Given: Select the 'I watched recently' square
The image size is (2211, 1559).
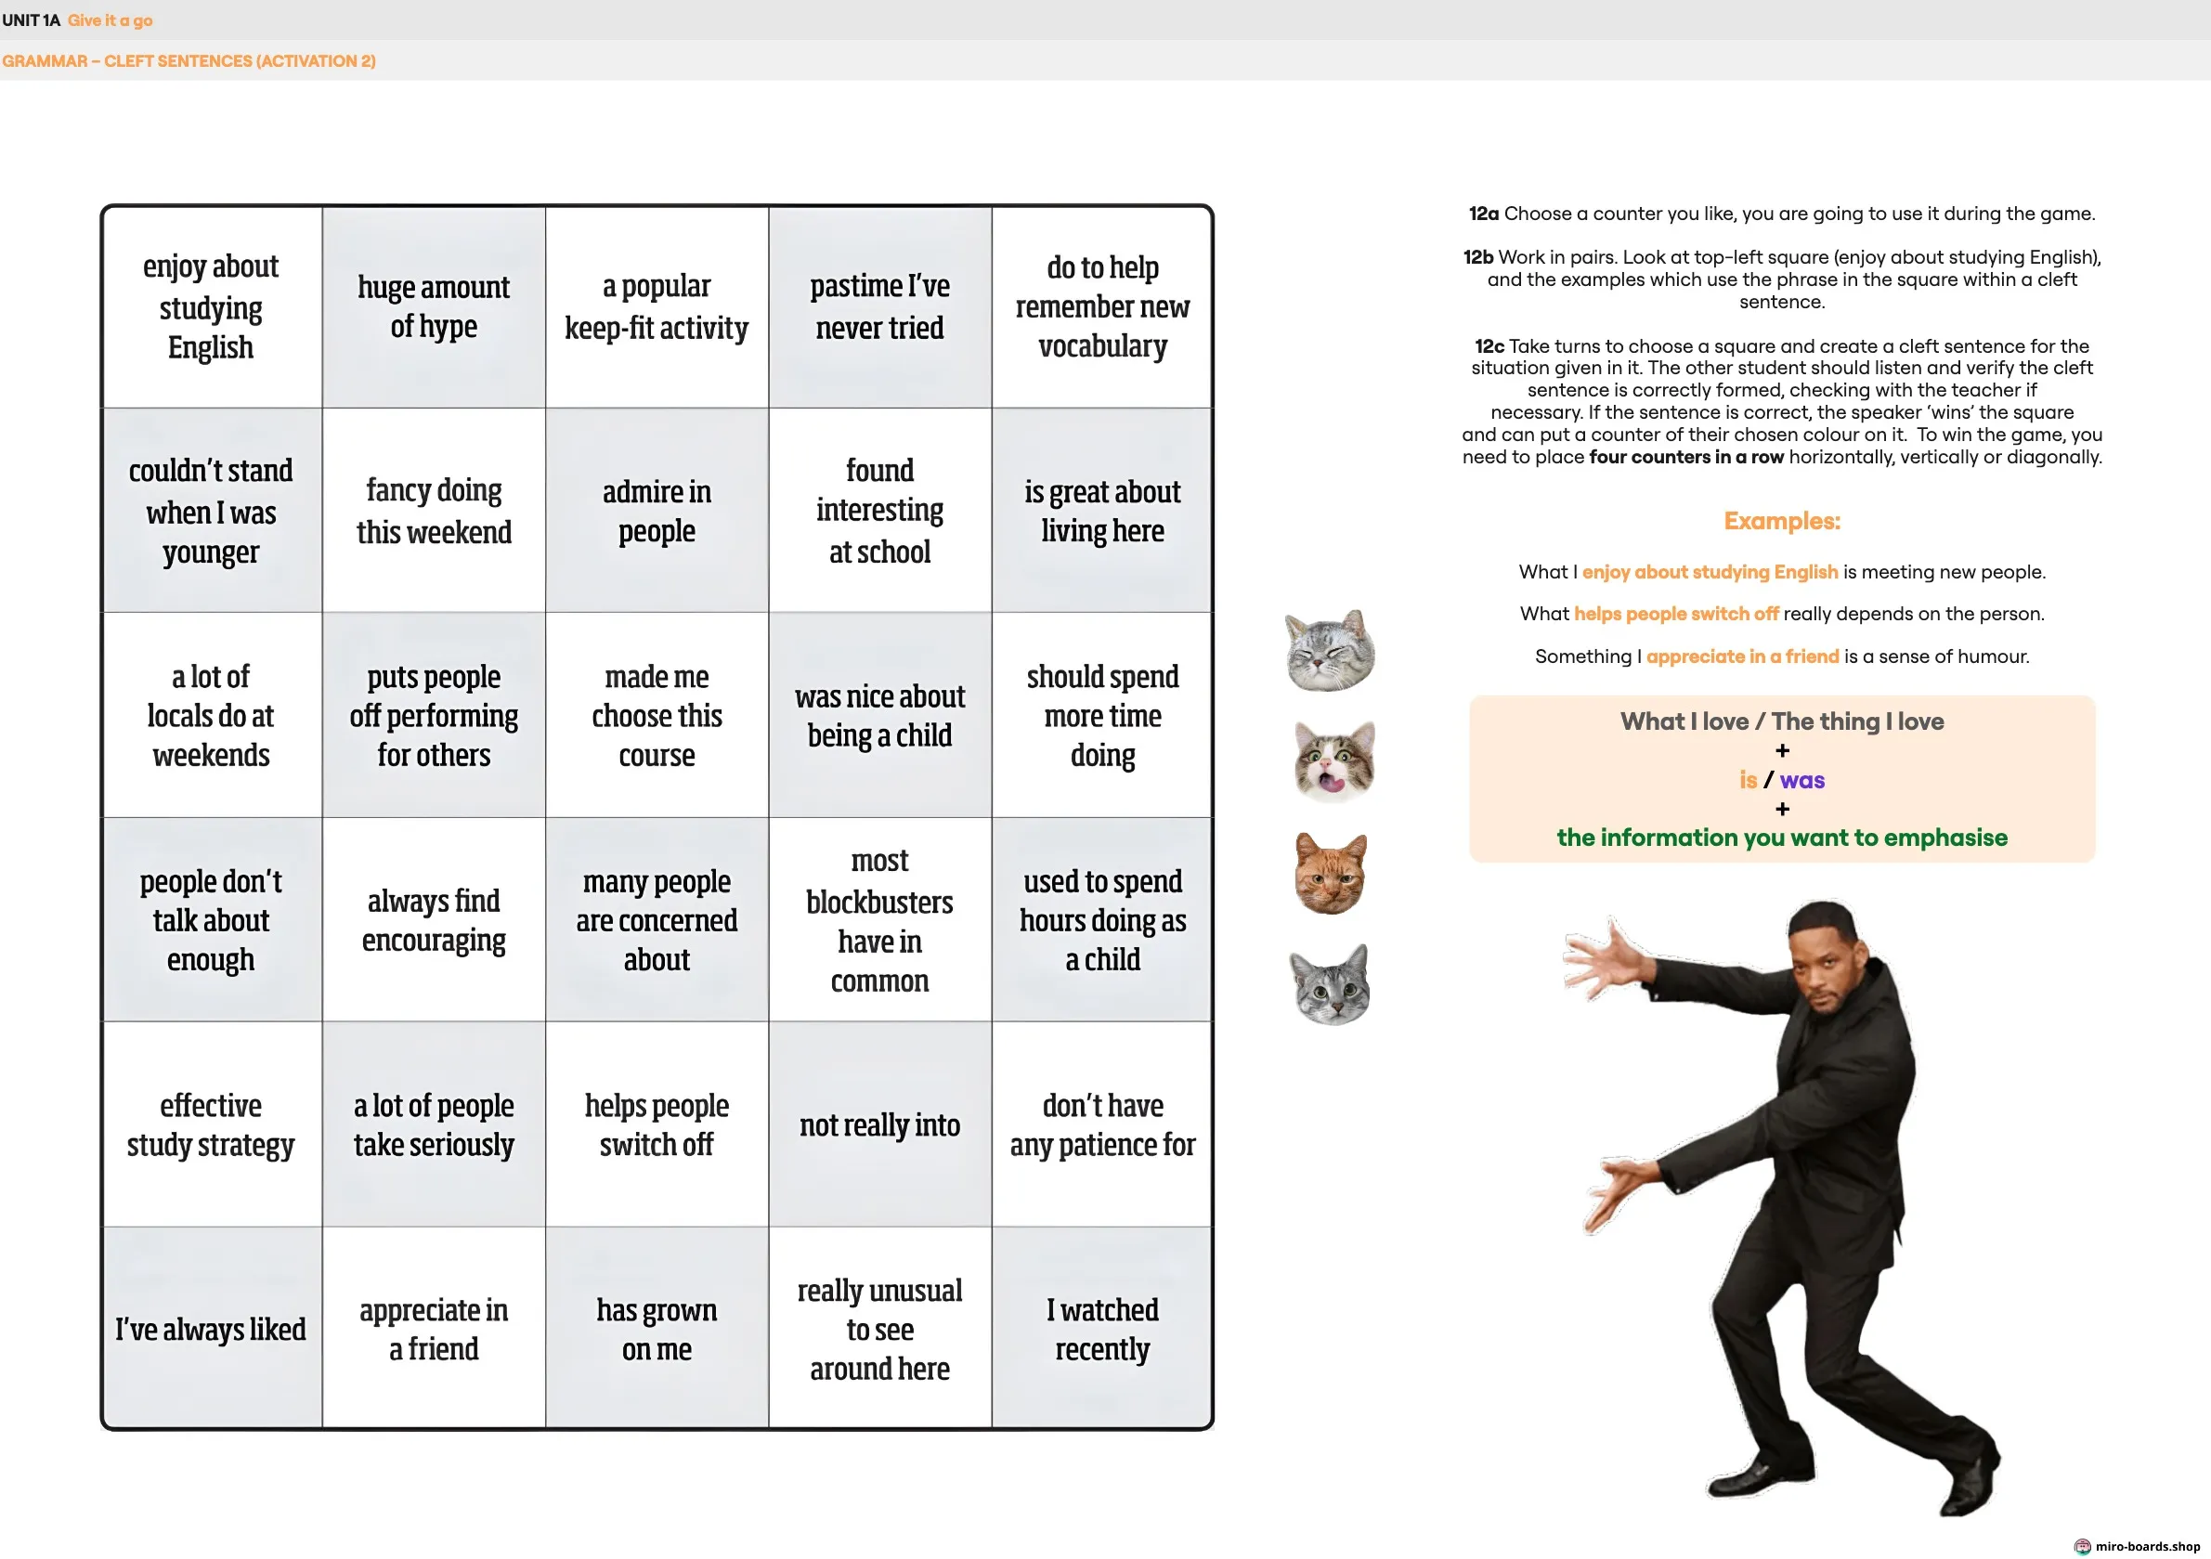Looking at the screenshot, I should (1101, 1328).
